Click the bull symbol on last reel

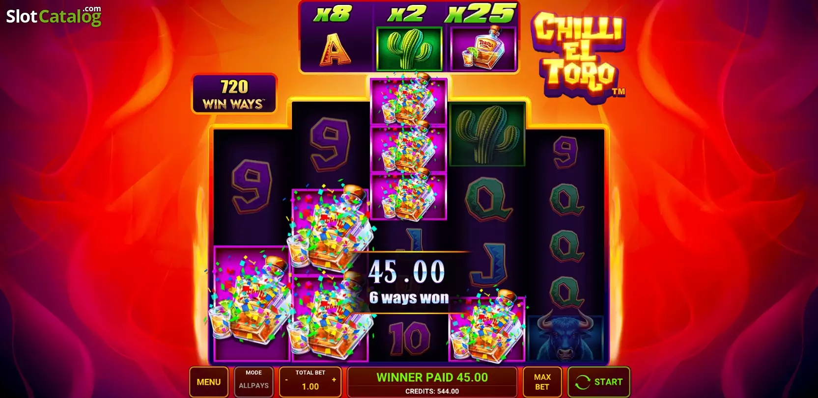pyautogui.click(x=565, y=338)
